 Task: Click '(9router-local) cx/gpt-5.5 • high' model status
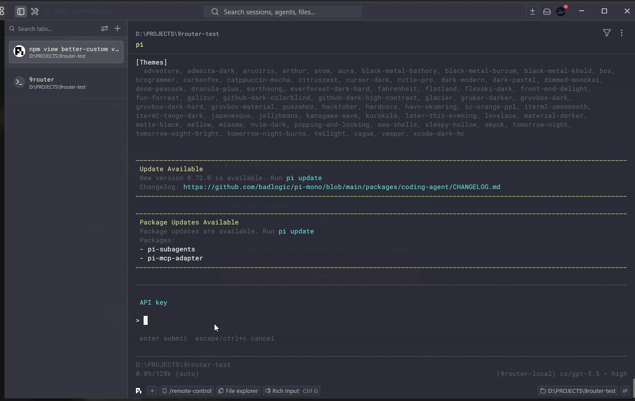click(x=562, y=374)
